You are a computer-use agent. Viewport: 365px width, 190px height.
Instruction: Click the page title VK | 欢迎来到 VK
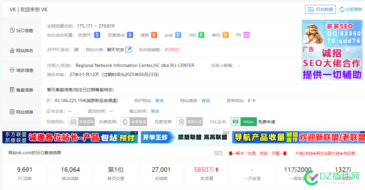[x=29, y=9]
